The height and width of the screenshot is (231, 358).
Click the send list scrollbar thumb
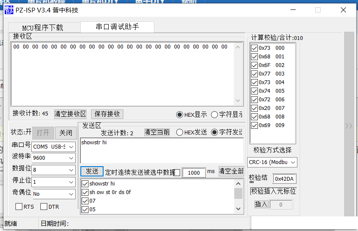click(238, 193)
